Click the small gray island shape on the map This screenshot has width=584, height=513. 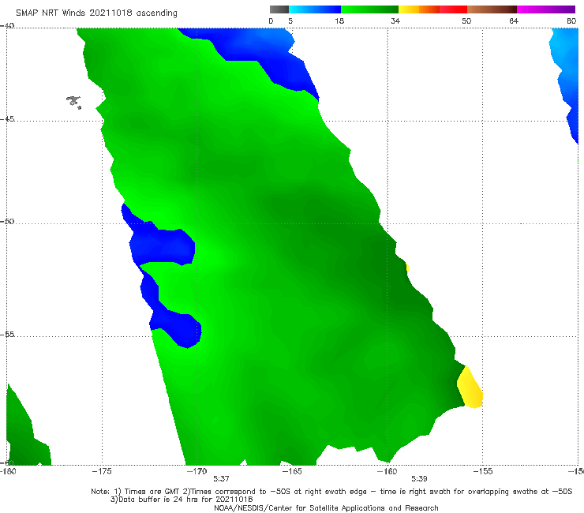pos(73,102)
